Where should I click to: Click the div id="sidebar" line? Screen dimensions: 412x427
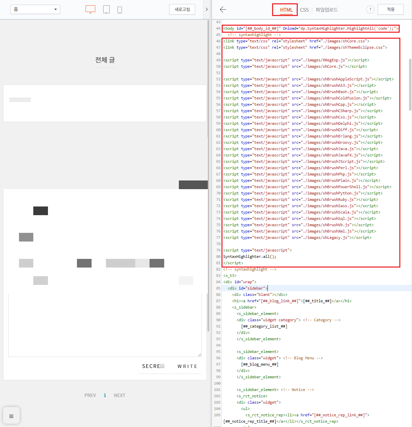point(247,288)
